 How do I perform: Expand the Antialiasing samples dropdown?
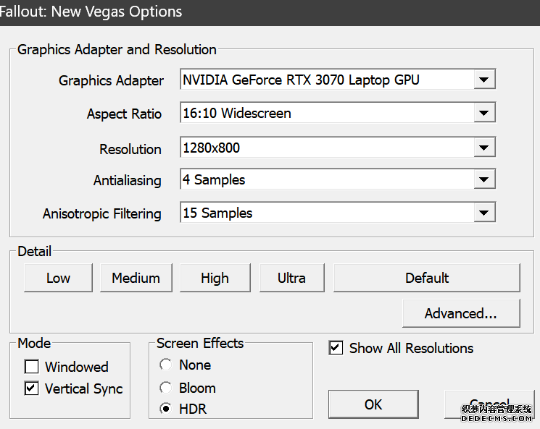[x=483, y=180]
